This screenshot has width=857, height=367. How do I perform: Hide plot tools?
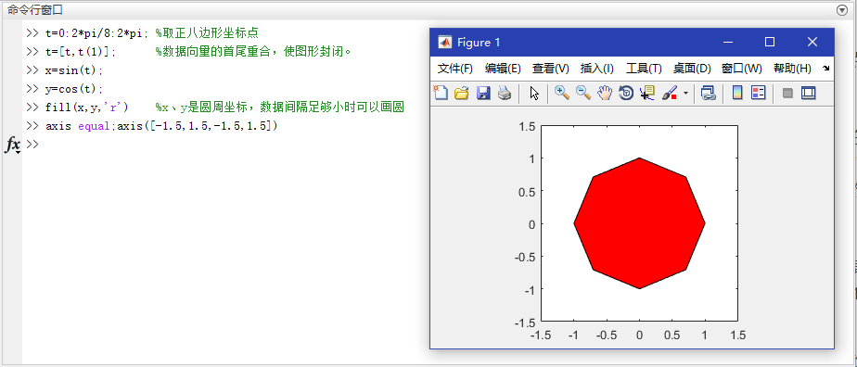tap(787, 93)
